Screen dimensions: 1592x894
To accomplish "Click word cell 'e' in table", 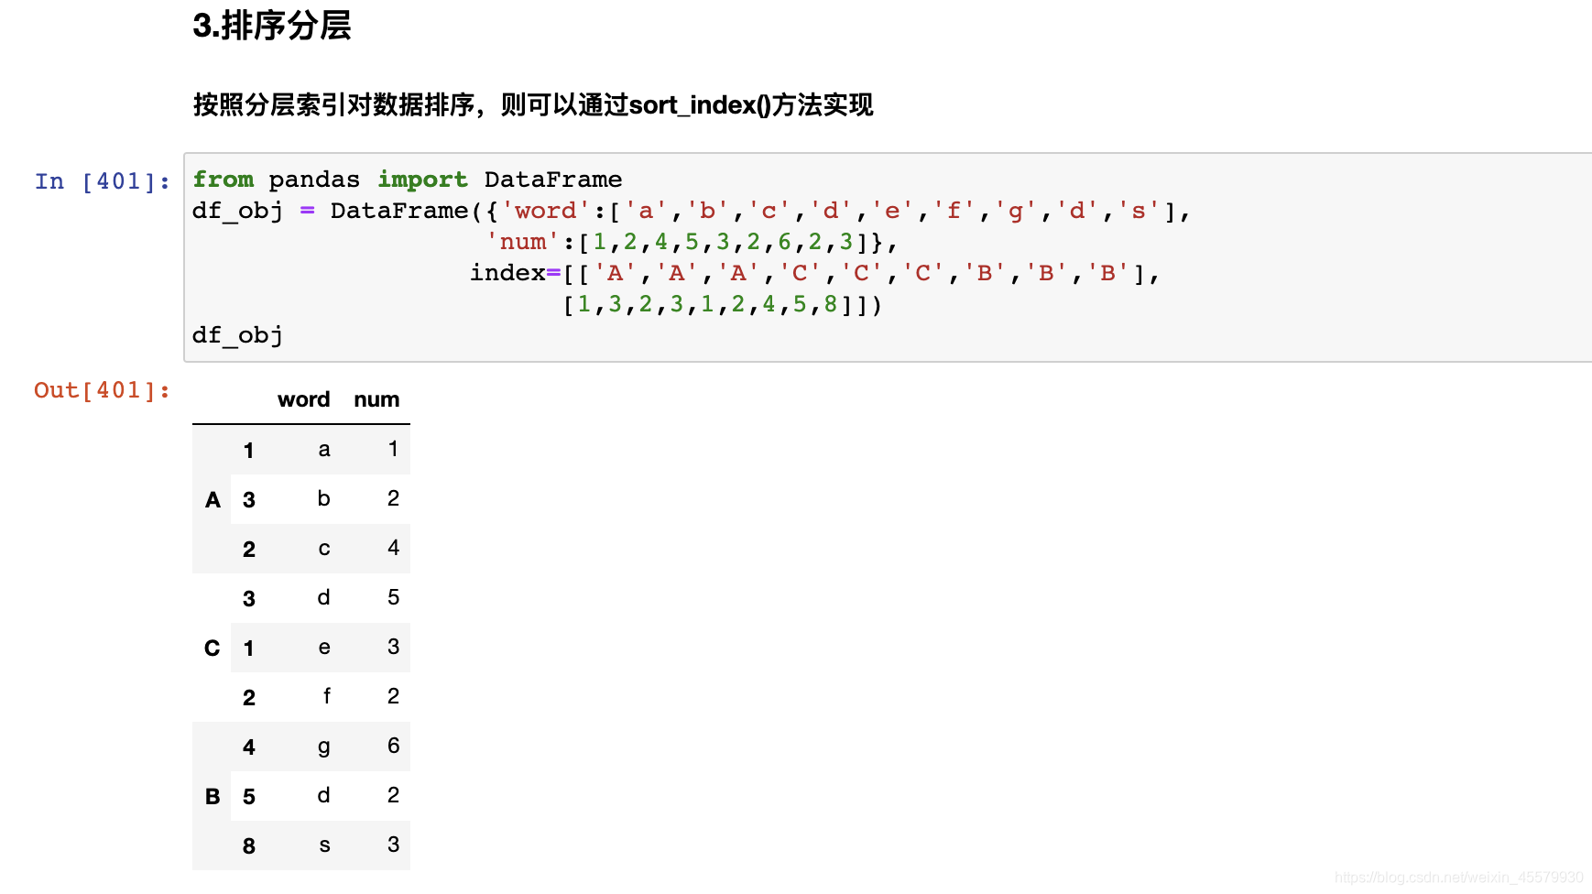I will (x=324, y=648).
